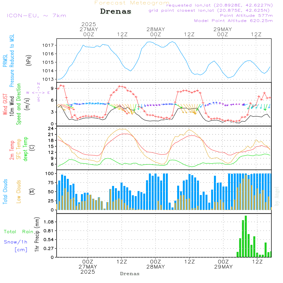
Task: Click the 29MAY 00Z bottom axis label
Action: (224, 264)
